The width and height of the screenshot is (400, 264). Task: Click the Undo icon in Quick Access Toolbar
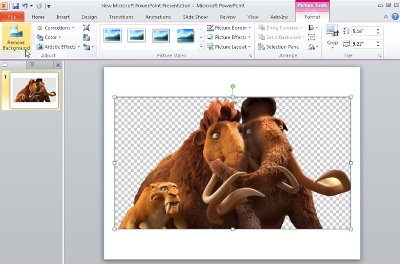pyautogui.click(x=25, y=6)
